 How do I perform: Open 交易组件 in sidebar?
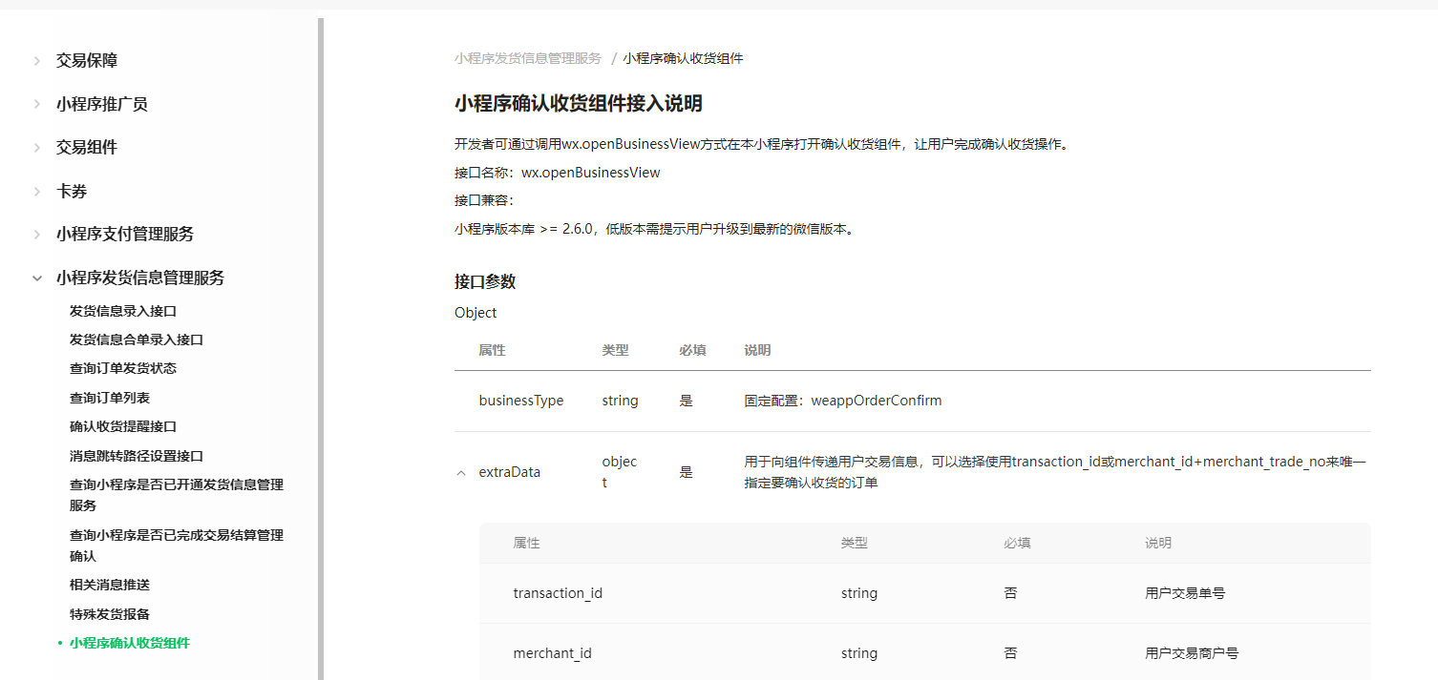pos(87,148)
